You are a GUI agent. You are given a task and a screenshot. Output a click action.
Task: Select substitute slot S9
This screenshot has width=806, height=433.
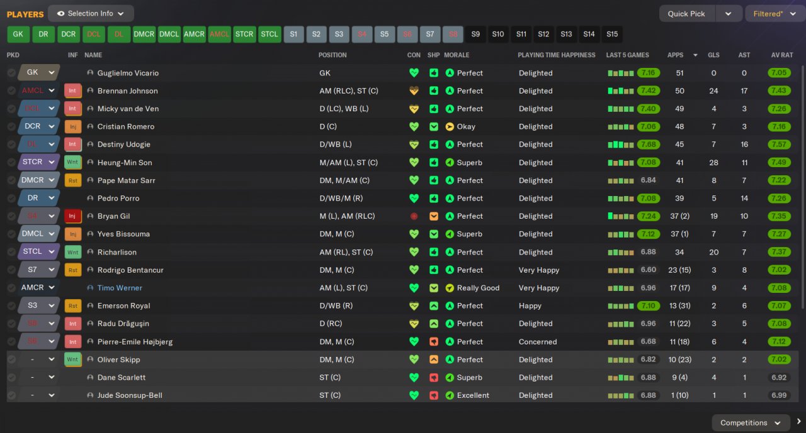(x=475, y=35)
